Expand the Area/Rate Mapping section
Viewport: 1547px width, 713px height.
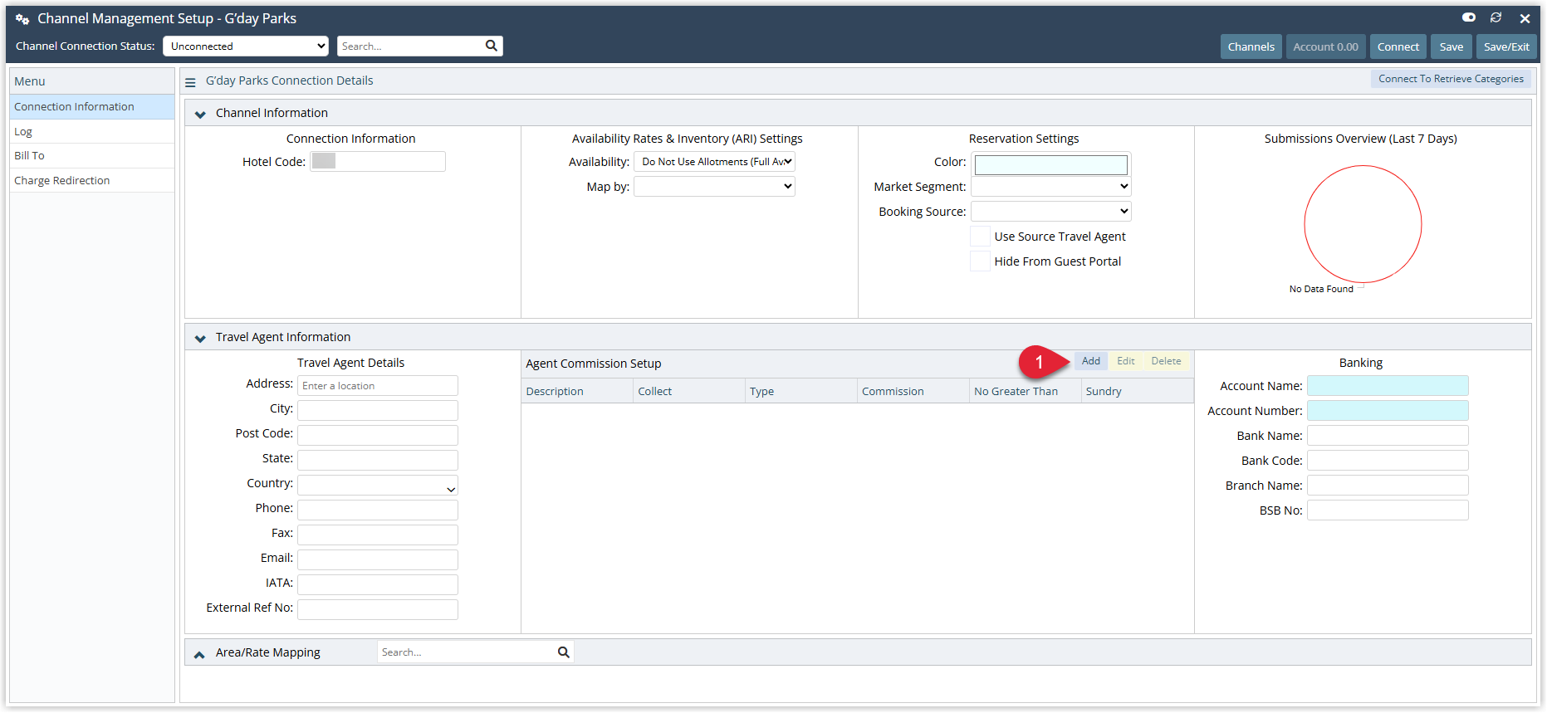click(199, 653)
